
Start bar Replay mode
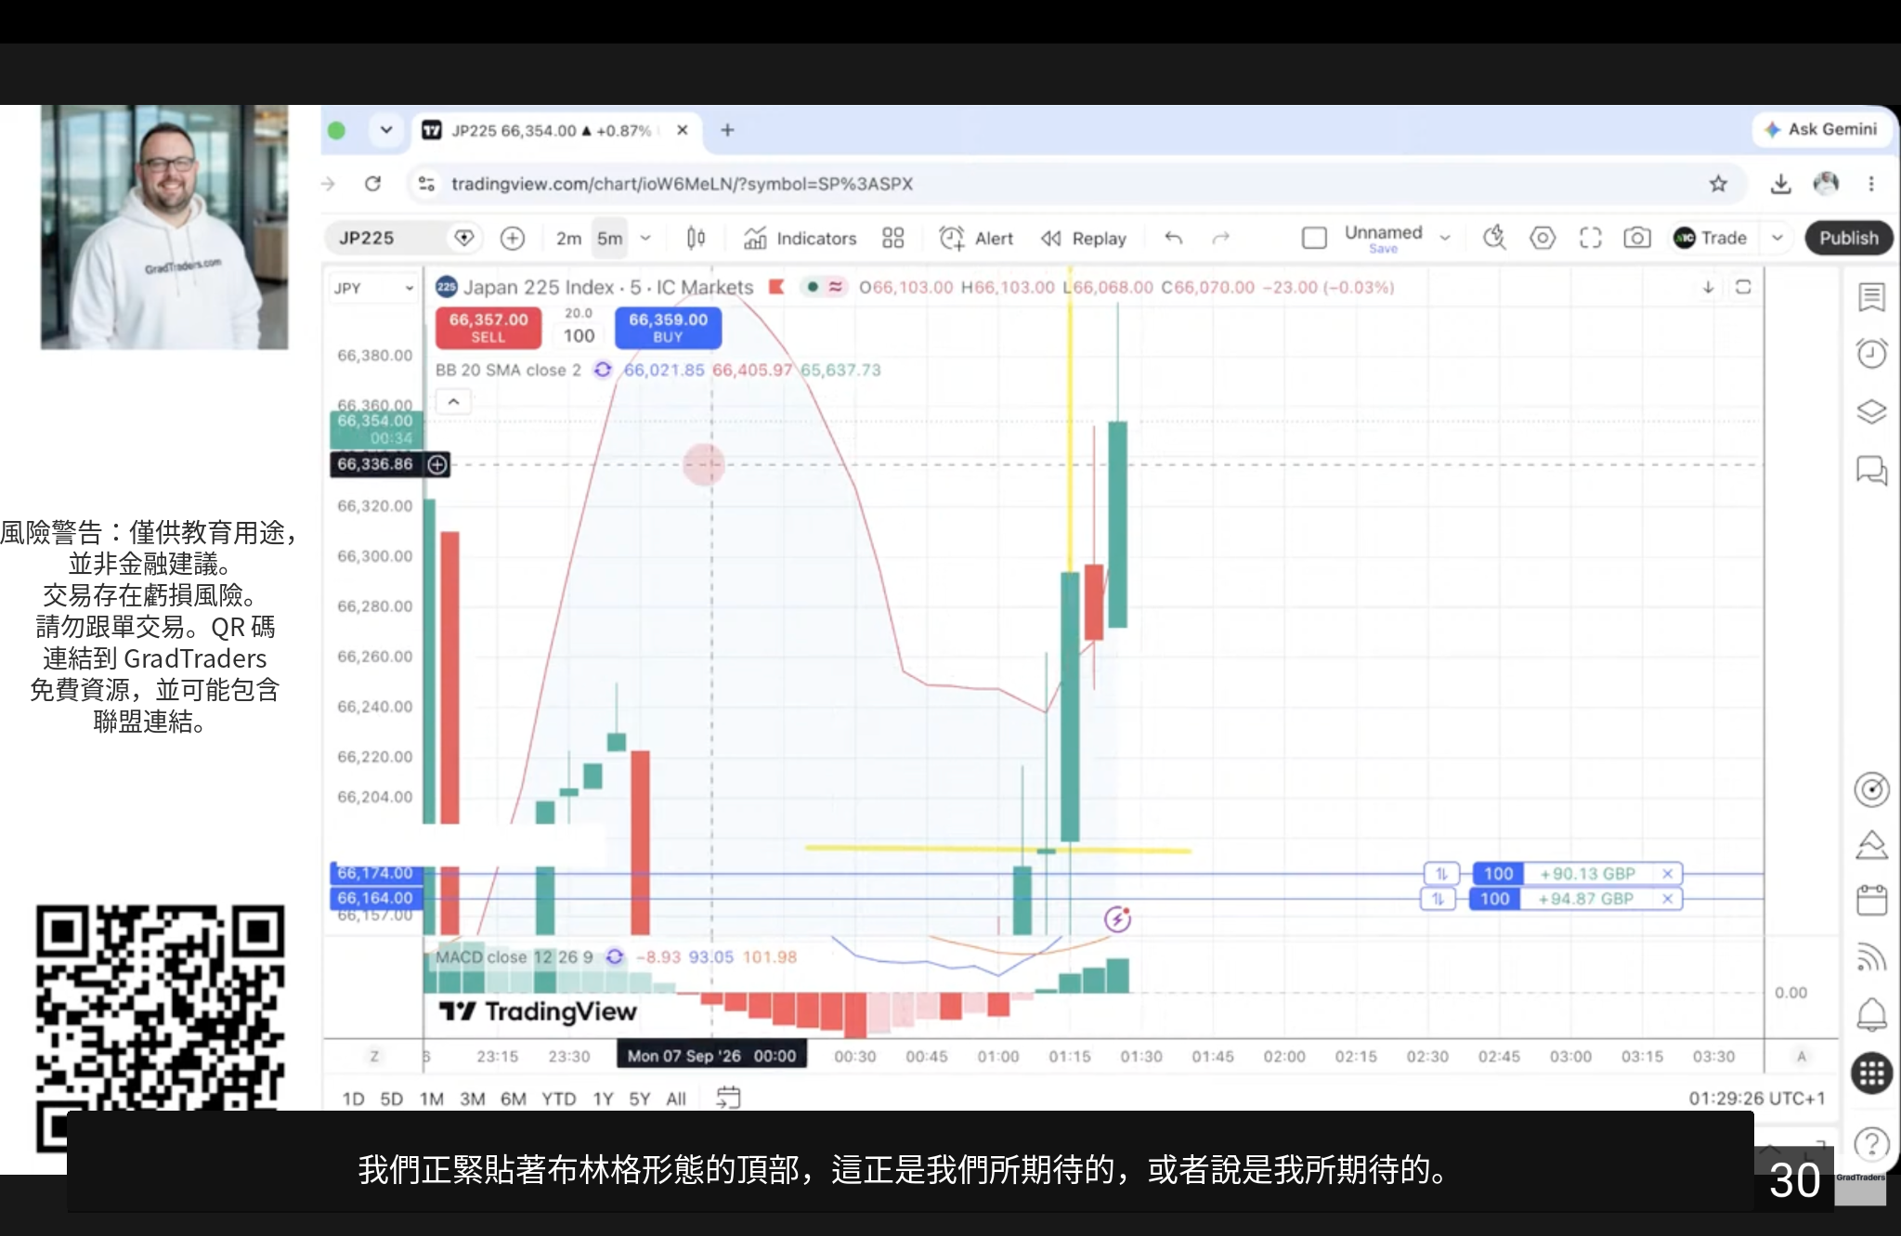(1084, 239)
